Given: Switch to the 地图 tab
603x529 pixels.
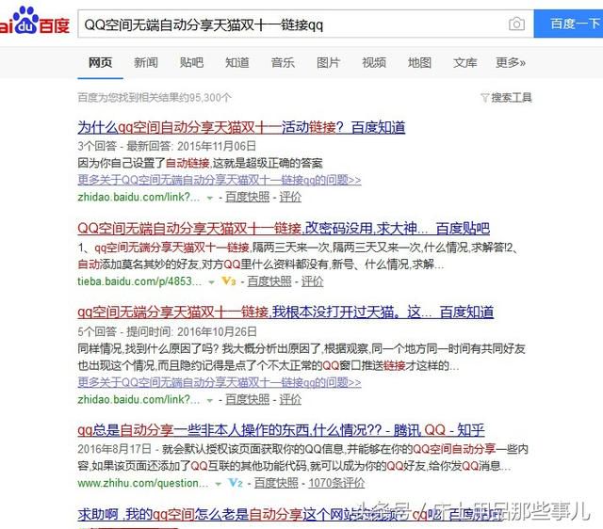Looking at the screenshot, I should click(x=419, y=62).
